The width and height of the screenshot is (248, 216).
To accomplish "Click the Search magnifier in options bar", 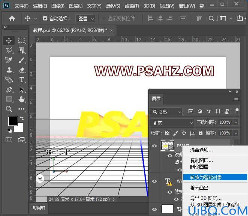I will pyautogui.click(x=211, y=18).
